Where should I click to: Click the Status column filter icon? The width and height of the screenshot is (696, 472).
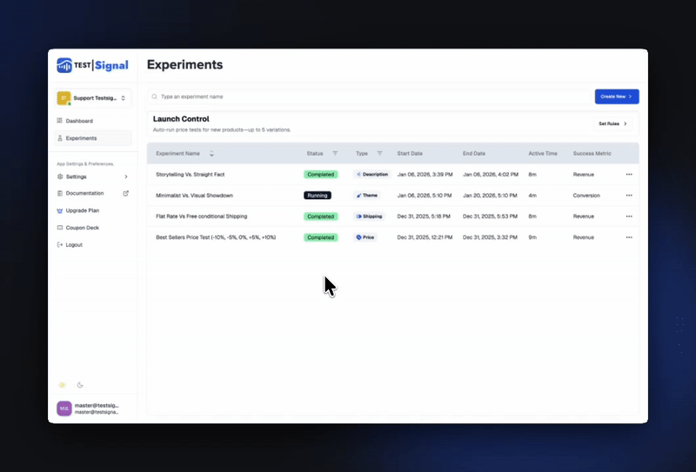(335, 154)
